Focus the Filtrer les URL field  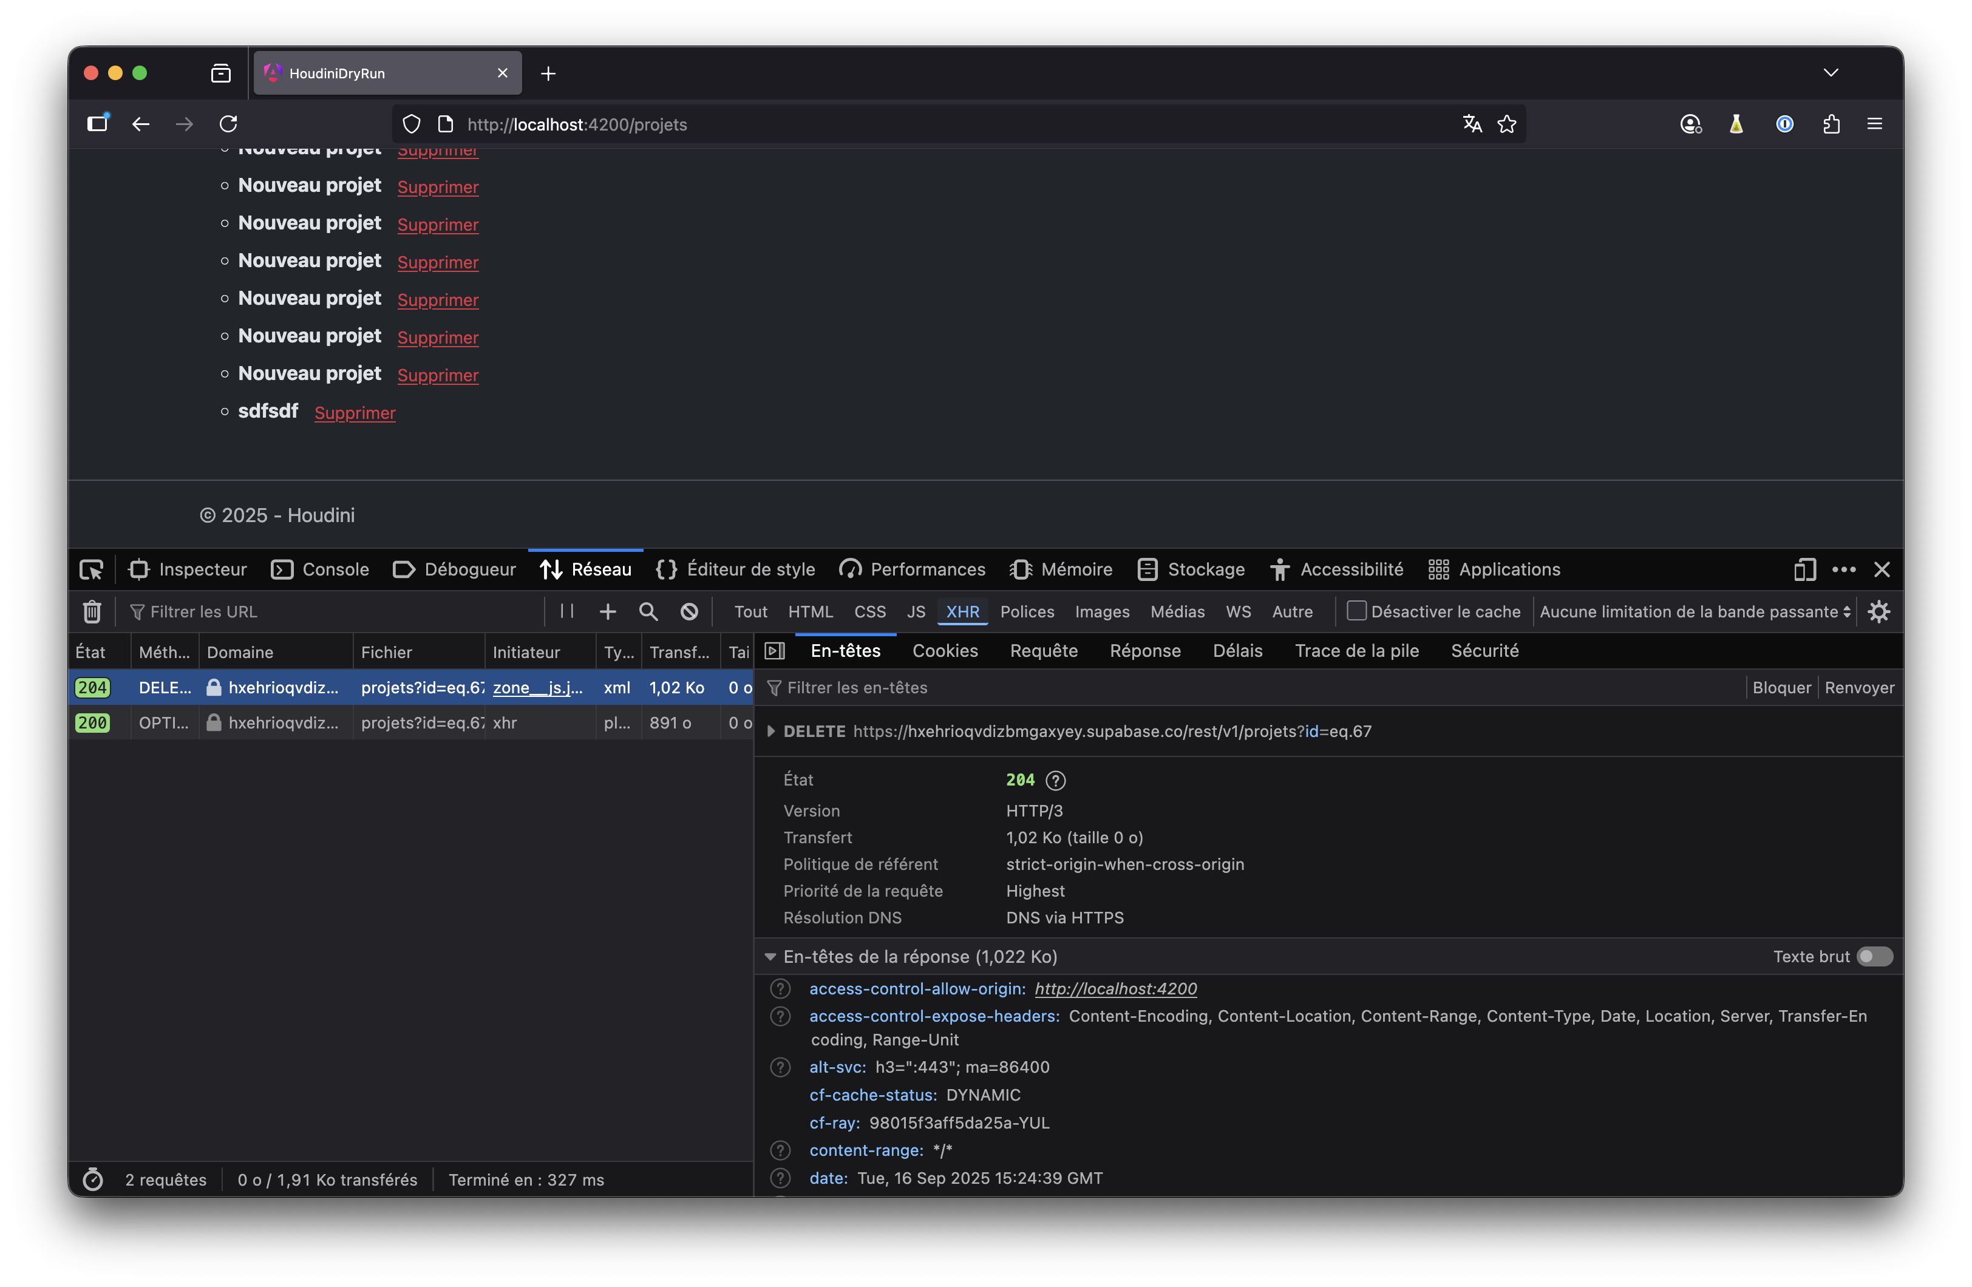(x=331, y=611)
